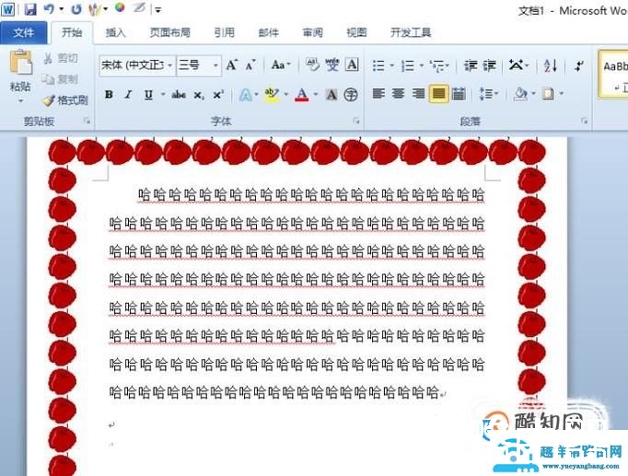This screenshot has height=476, width=628.
Task: Open the 剪贴板 dialog launcher
Action: tap(87, 121)
